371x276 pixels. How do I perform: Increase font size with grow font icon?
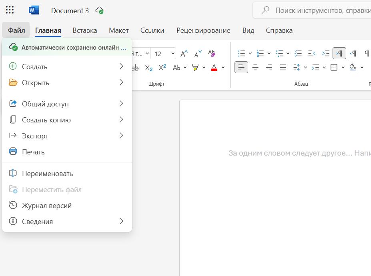pyautogui.click(x=184, y=54)
